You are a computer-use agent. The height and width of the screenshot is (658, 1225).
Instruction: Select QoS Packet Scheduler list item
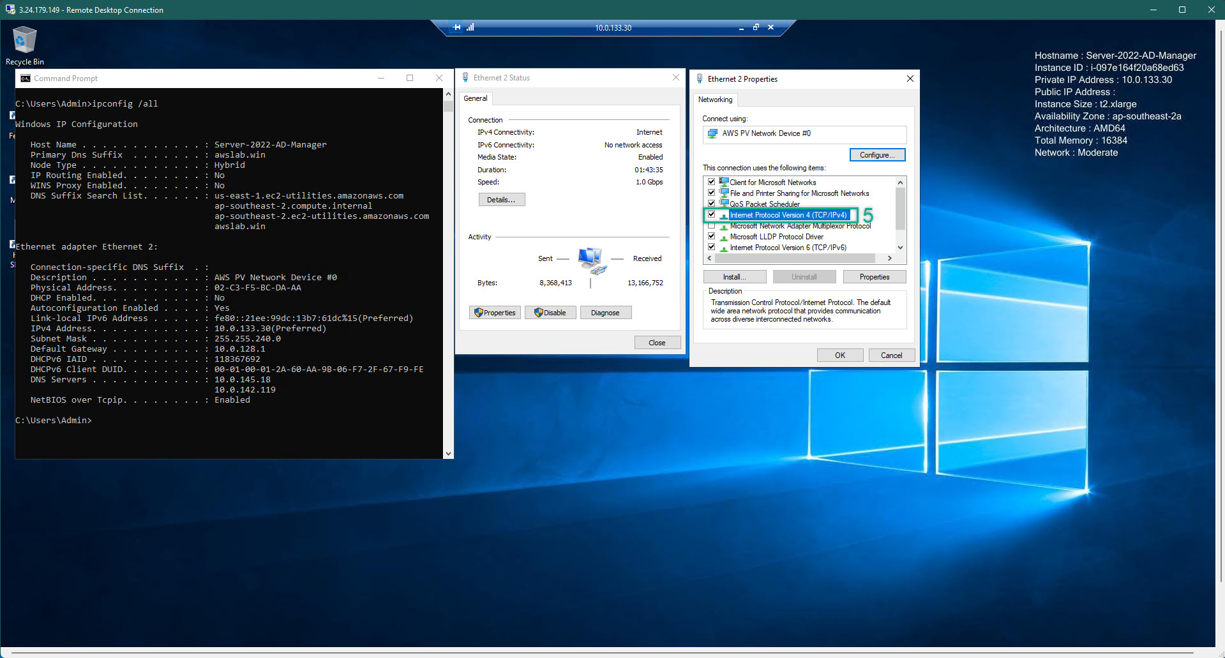pyautogui.click(x=765, y=204)
